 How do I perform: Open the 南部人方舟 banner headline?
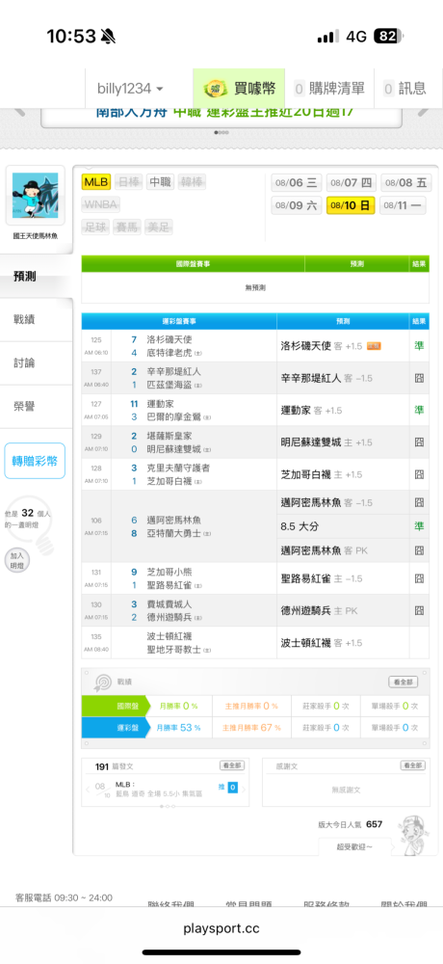tap(224, 113)
